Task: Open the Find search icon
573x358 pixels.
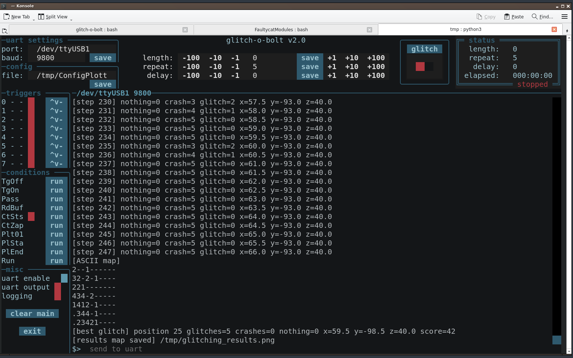Action: 534,17
